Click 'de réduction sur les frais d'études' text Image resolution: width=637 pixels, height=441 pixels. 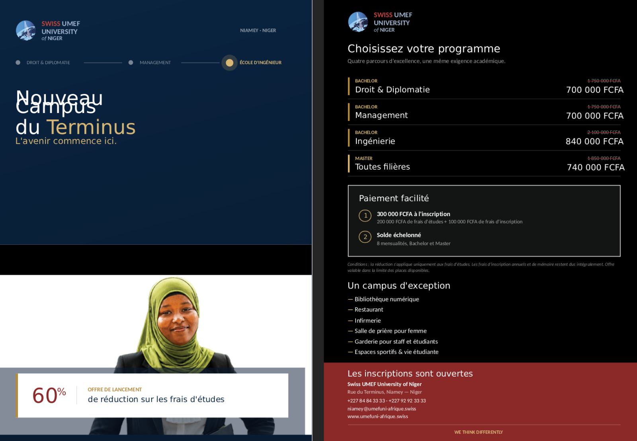pos(156,399)
